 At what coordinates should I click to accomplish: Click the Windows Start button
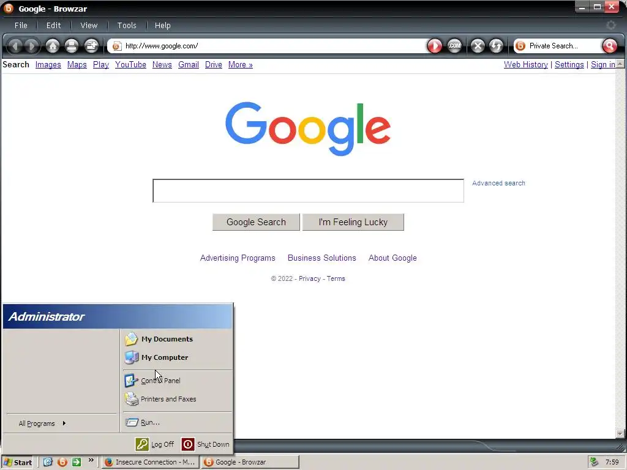pyautogui.click(x=18, y=463)
